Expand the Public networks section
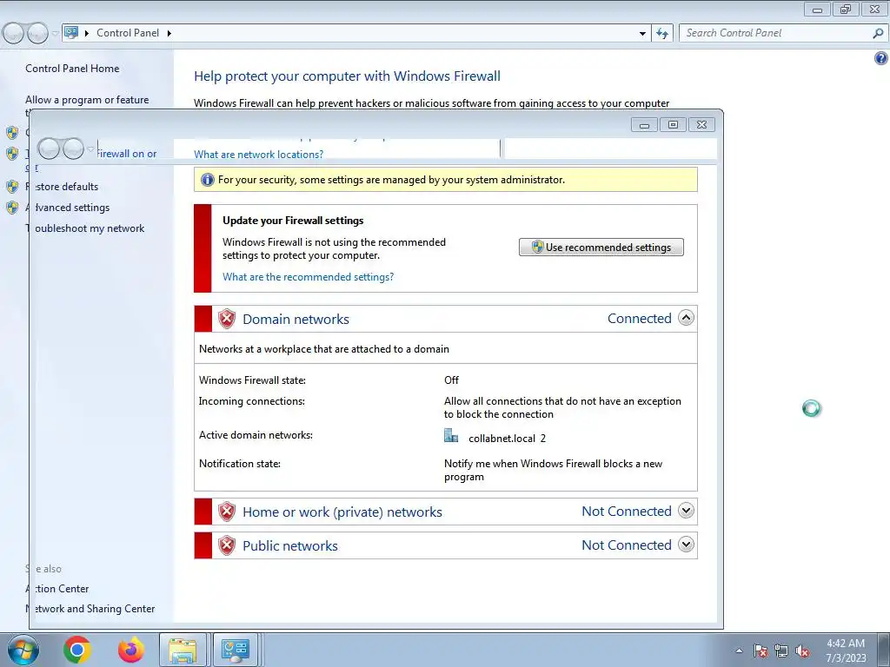The width and height of the screenshot is (890, 667). point(687,545)
